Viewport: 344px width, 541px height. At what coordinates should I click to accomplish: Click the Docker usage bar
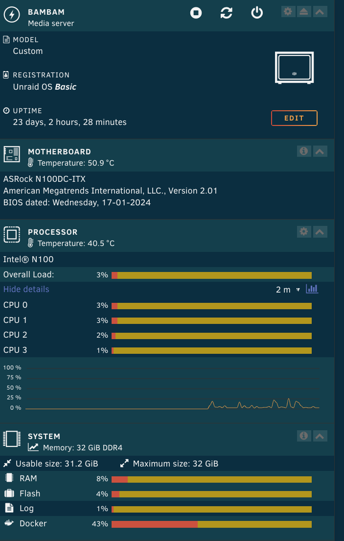tap(211, 524)
